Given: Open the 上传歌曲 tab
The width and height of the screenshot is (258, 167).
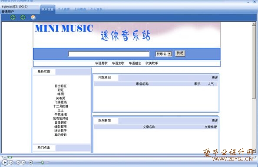Looking at the screenshot, I should [80, 9].
